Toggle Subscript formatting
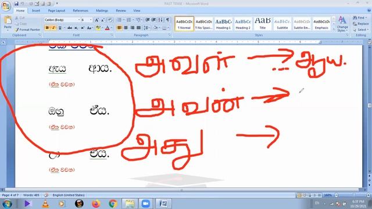Image resolution: width=372 pixels, height=209 pixels. click(x=76, y=28)
